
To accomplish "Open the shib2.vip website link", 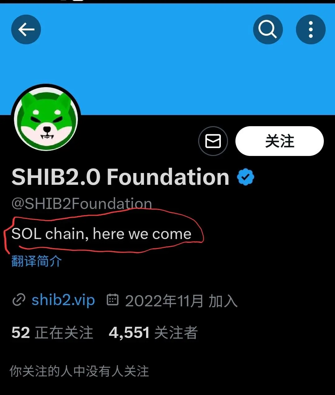I will [63, 300].
